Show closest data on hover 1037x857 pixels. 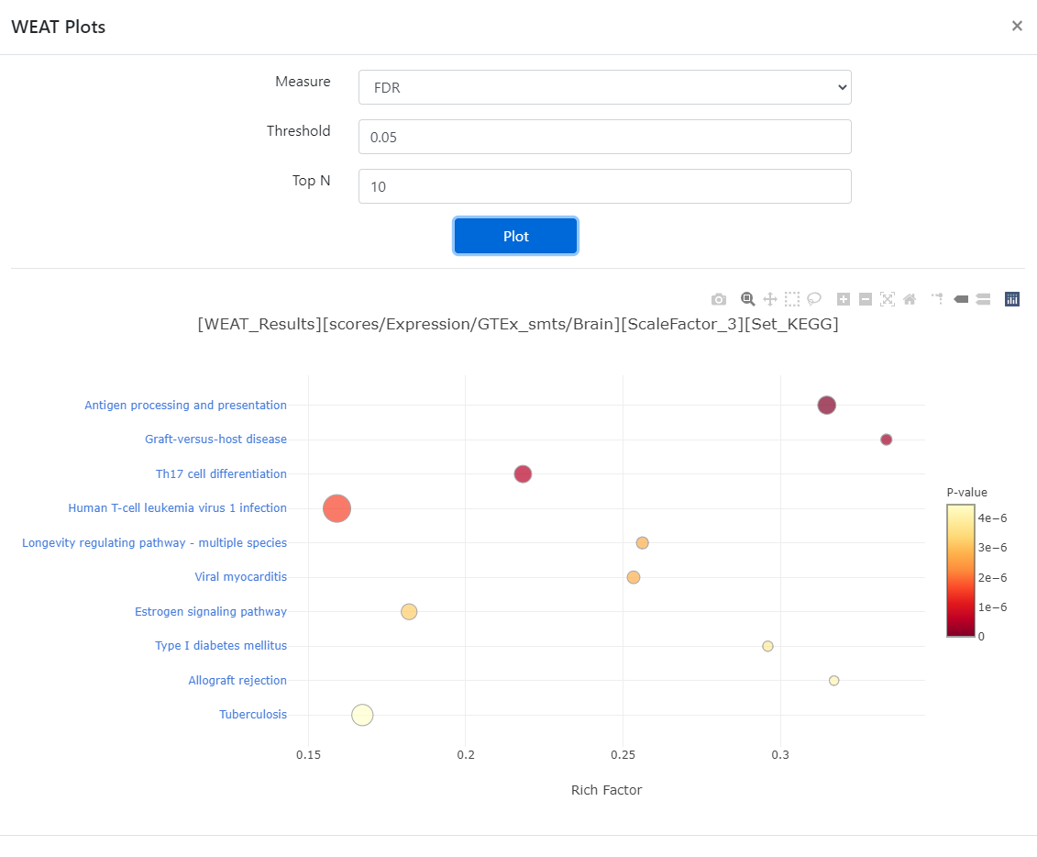(961, 299)
